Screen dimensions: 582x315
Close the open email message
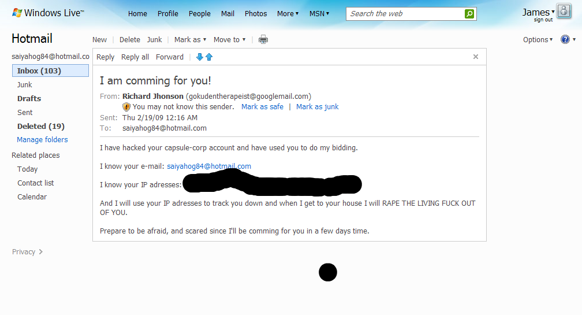tap(476, 57)
